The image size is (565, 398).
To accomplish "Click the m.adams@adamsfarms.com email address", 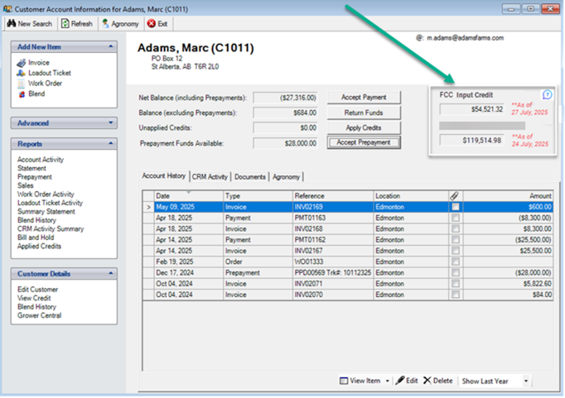I will tap(466, 38).
